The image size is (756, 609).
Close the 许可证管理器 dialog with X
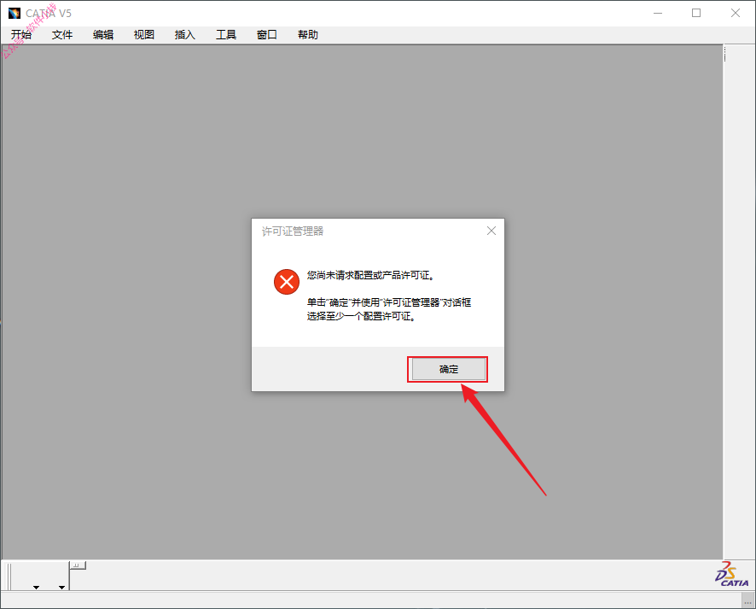[491, 231]
